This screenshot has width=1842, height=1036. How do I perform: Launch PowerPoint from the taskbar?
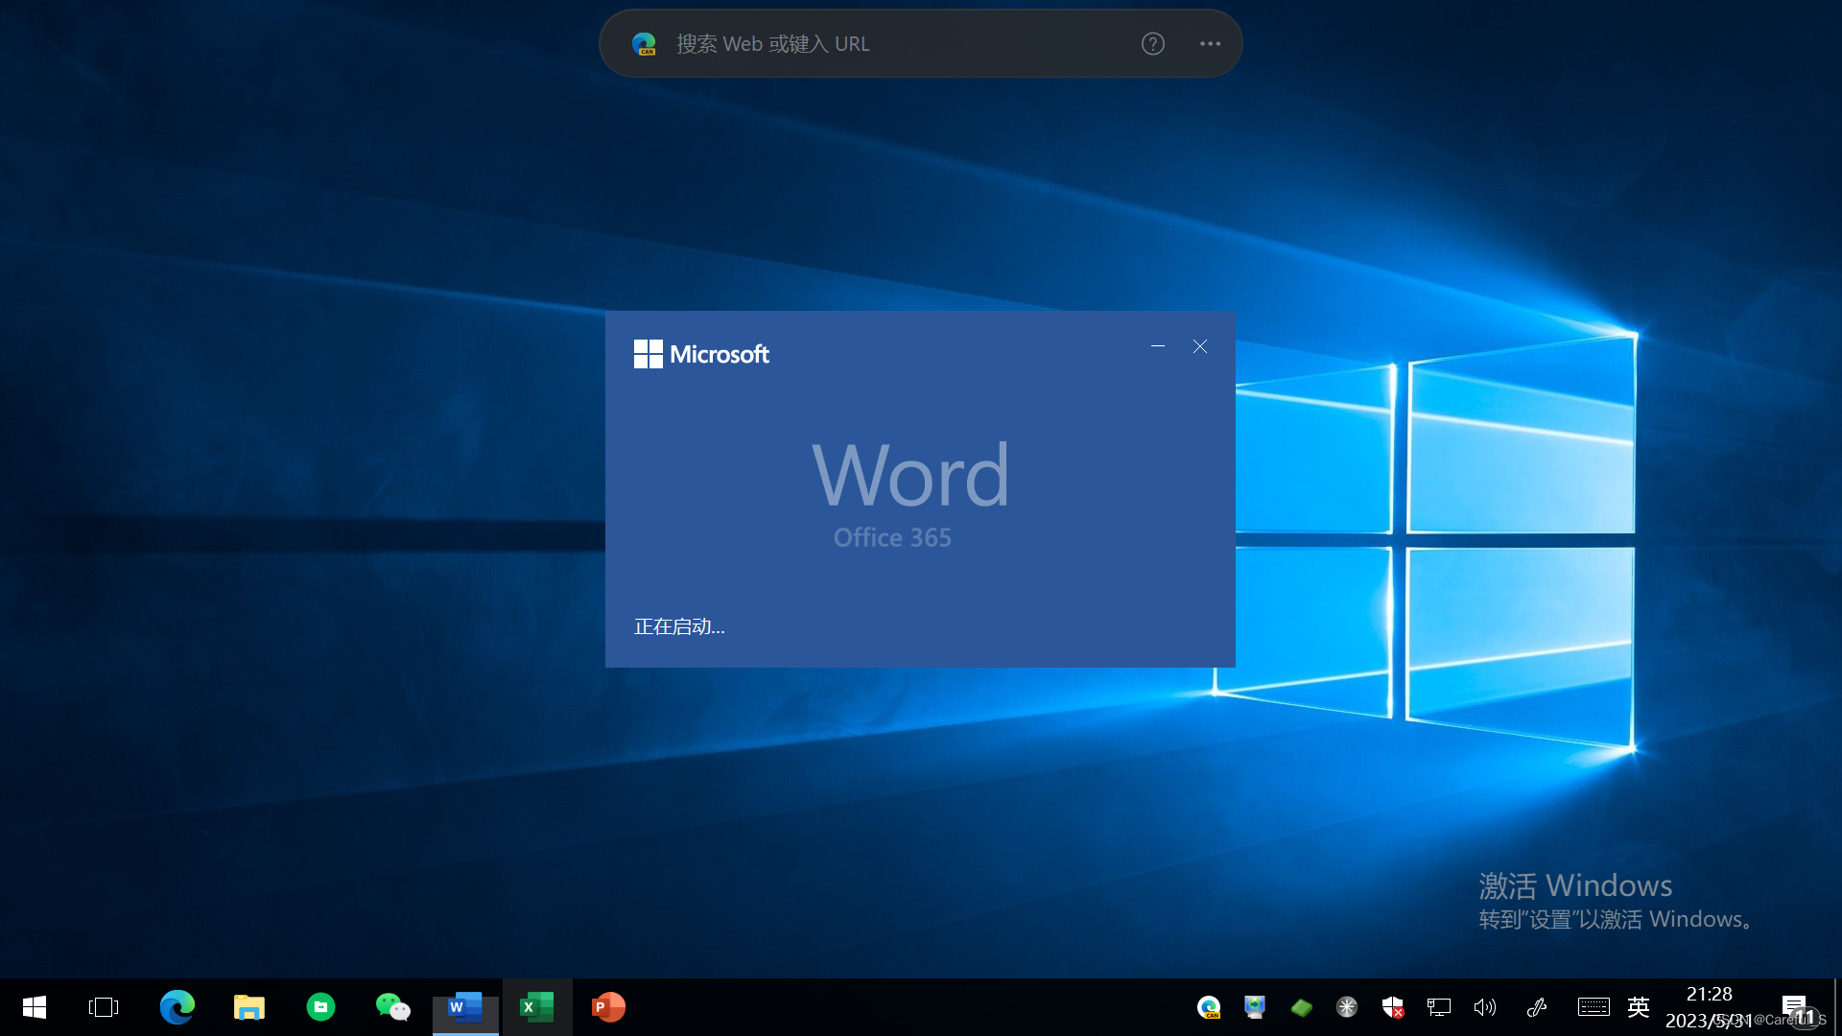(x=608, y=1007)
